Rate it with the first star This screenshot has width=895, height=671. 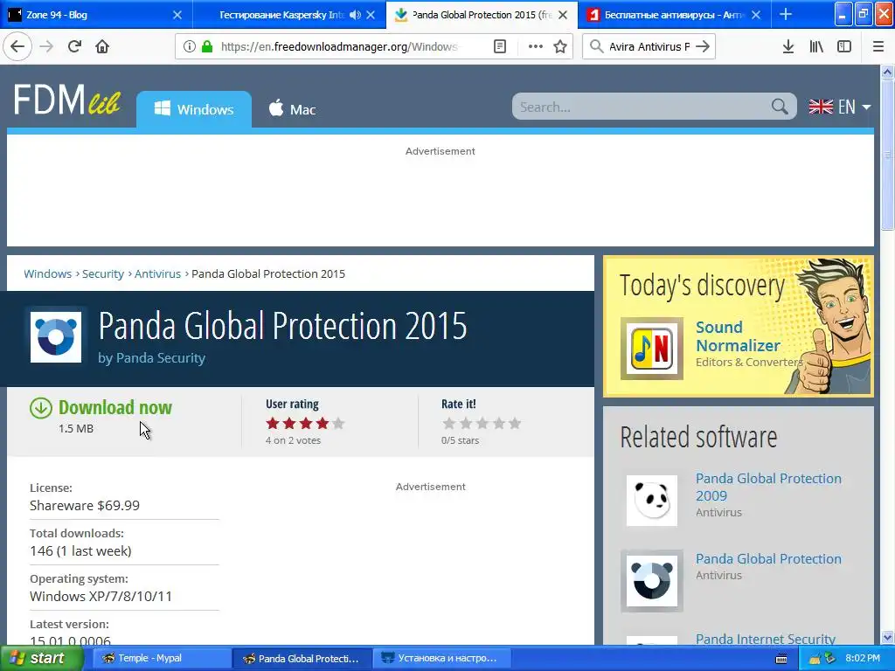[449, 424]
